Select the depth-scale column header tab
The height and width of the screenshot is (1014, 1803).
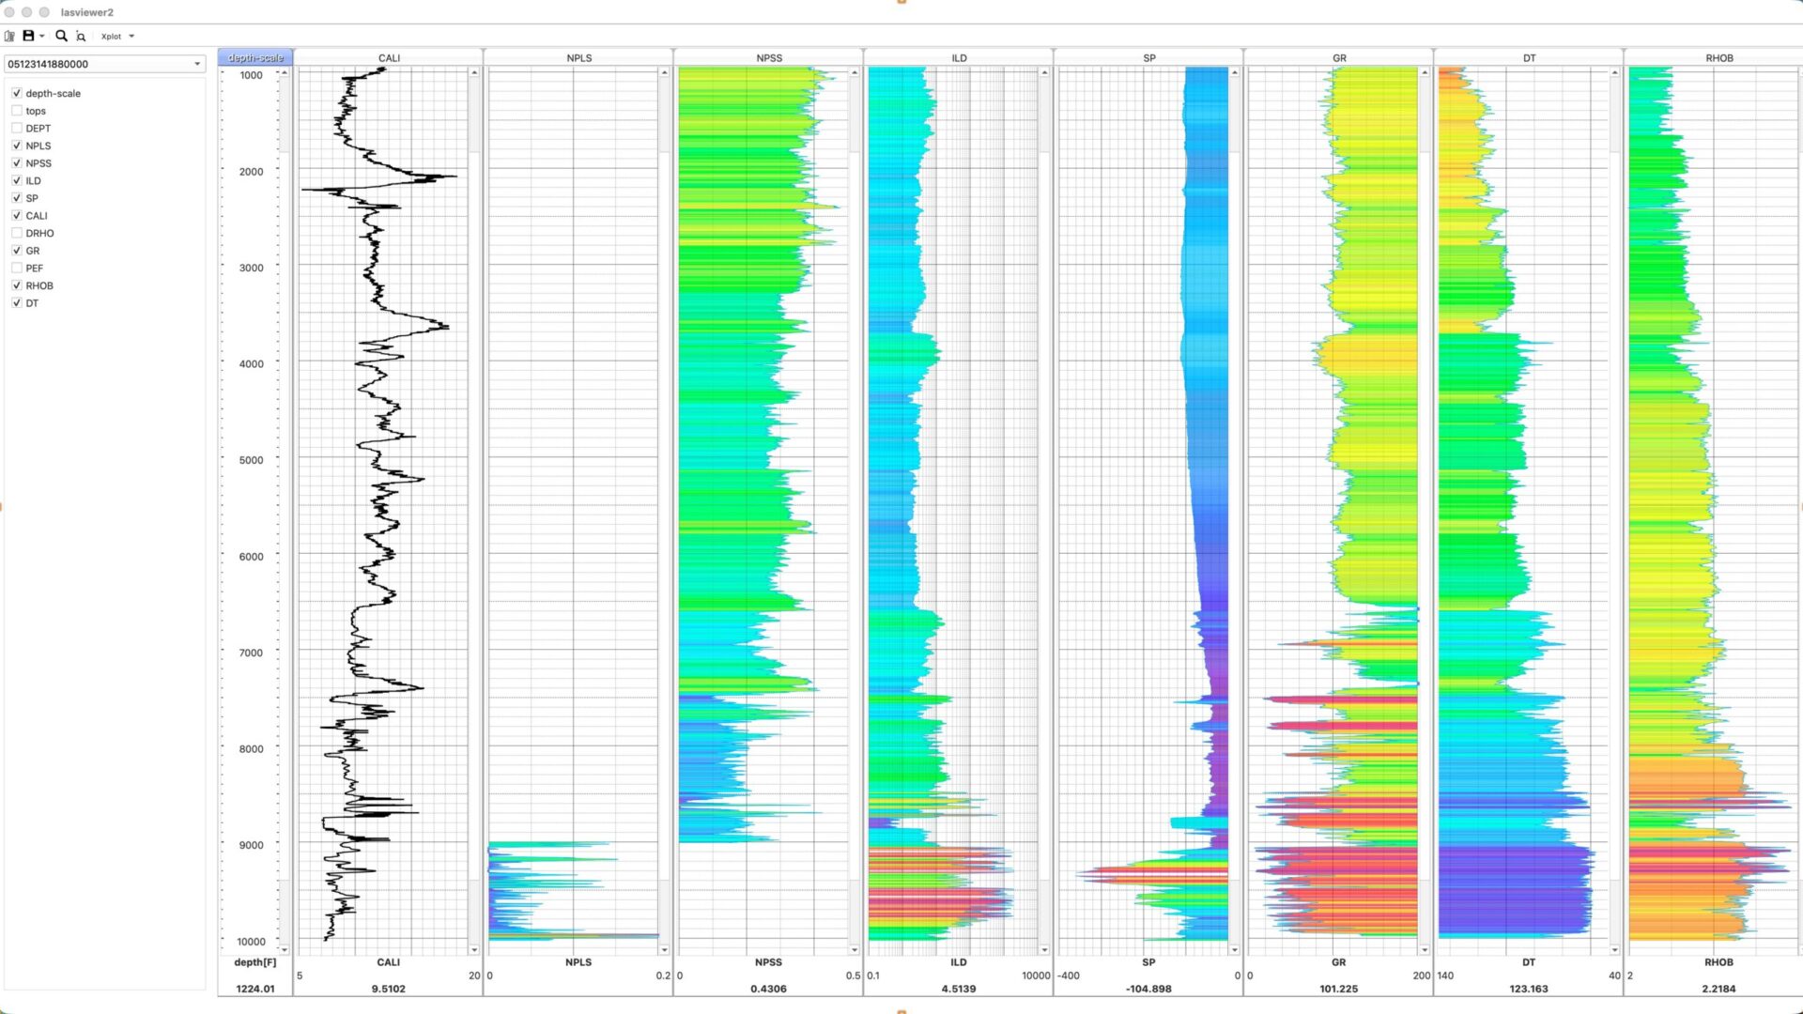click(x=255, y=57)
